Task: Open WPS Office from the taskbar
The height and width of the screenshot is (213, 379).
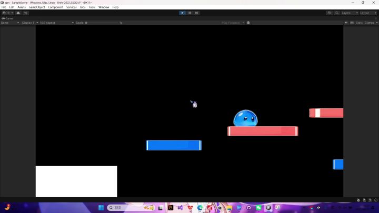Action: (x=190, y=208)
